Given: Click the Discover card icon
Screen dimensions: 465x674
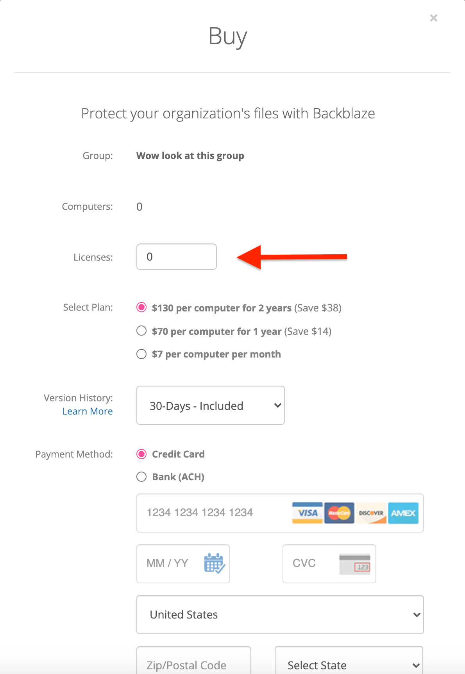Looking at the screenshot, I should point(371,513).
